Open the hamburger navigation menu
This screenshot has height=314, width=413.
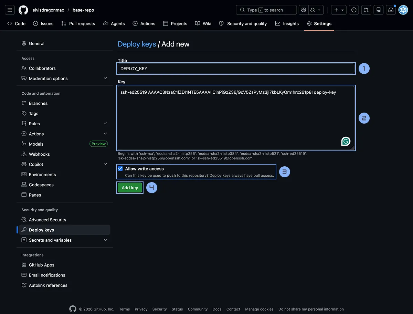pyautogui.click(x=10, y=10)
